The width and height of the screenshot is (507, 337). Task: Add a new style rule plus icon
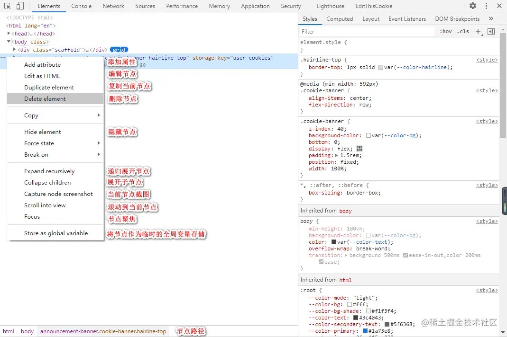[x=478, y=31]
